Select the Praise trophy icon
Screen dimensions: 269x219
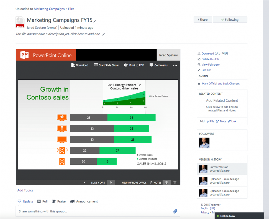coord(54,201)
